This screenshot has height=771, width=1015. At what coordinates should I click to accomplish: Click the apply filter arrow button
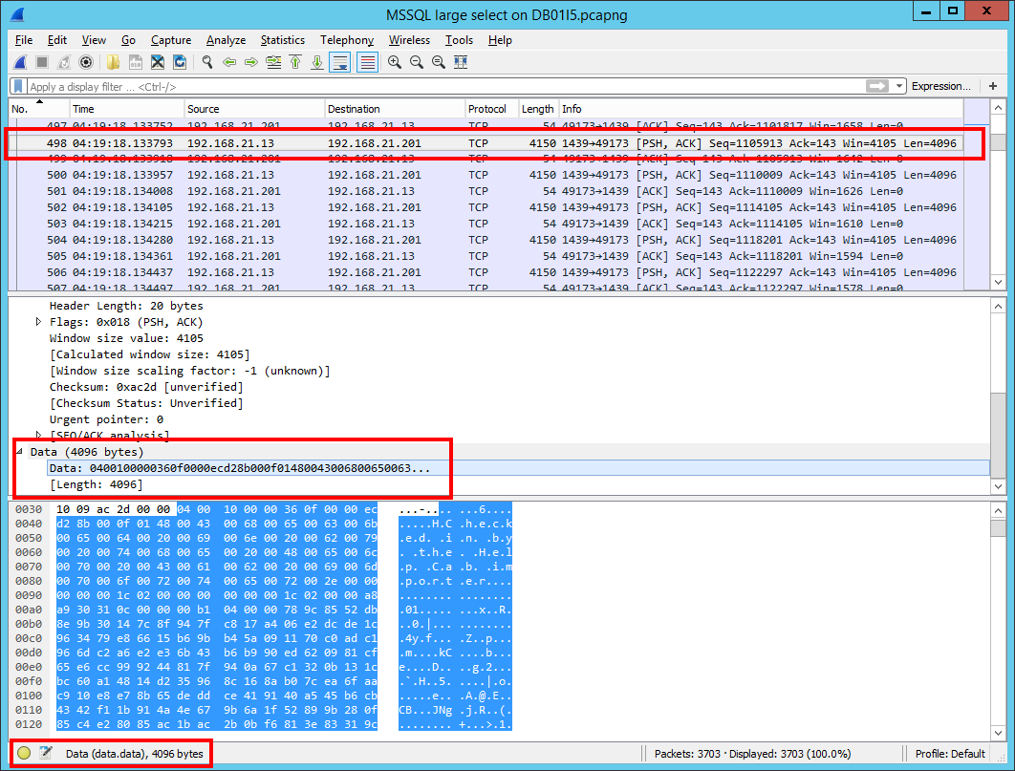[x=877, y=86]
